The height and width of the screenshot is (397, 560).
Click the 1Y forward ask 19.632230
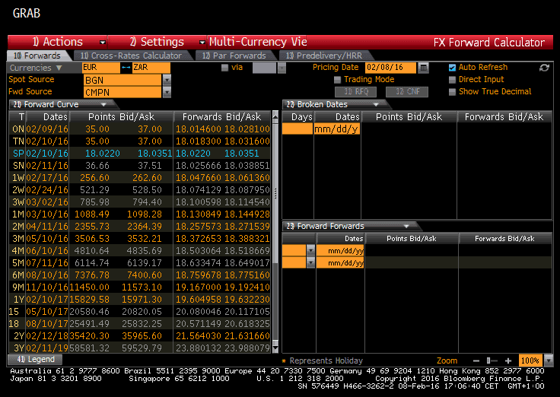coord(247,300)
